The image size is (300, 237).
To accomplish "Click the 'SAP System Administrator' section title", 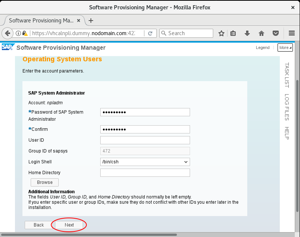I will coord(56,93).
